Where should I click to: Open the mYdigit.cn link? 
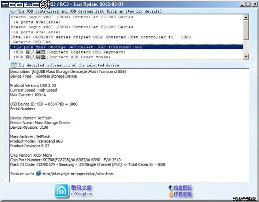pyautogui.click(x=82, y=194)
